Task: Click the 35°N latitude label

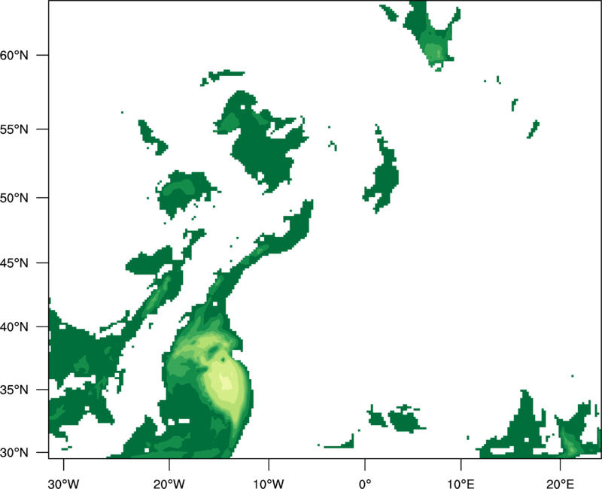Action: tap(14, 390)
